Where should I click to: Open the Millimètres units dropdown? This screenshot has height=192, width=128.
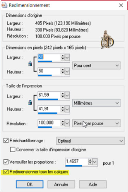point(96,103)
